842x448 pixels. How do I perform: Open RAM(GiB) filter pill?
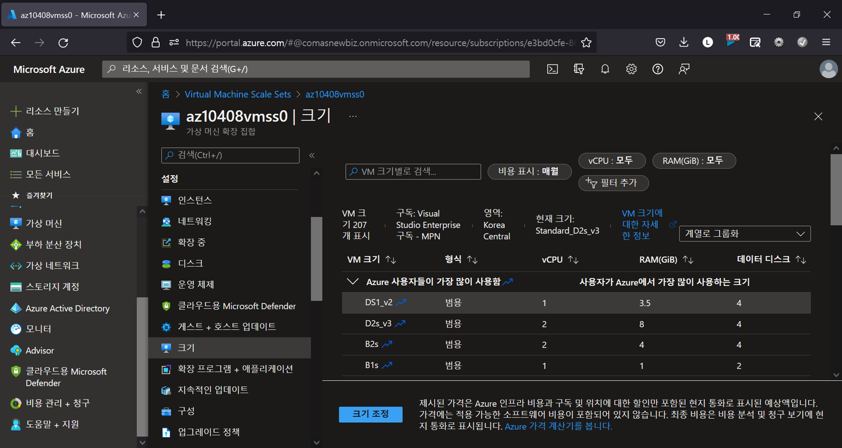coord(694,161)
